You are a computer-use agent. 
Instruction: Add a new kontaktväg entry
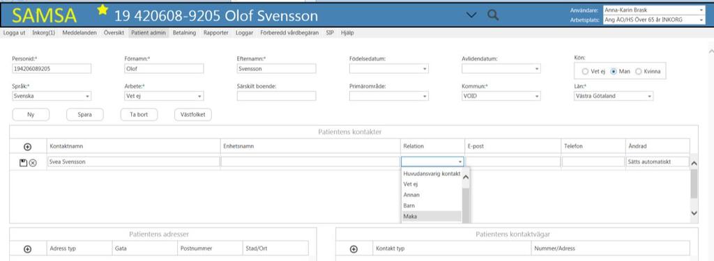point(354,248)
